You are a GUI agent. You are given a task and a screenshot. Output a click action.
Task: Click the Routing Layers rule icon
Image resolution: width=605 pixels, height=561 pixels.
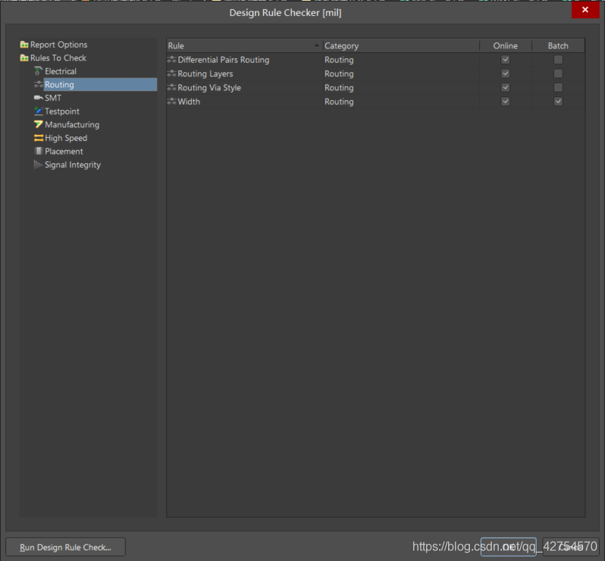[171, 74]
